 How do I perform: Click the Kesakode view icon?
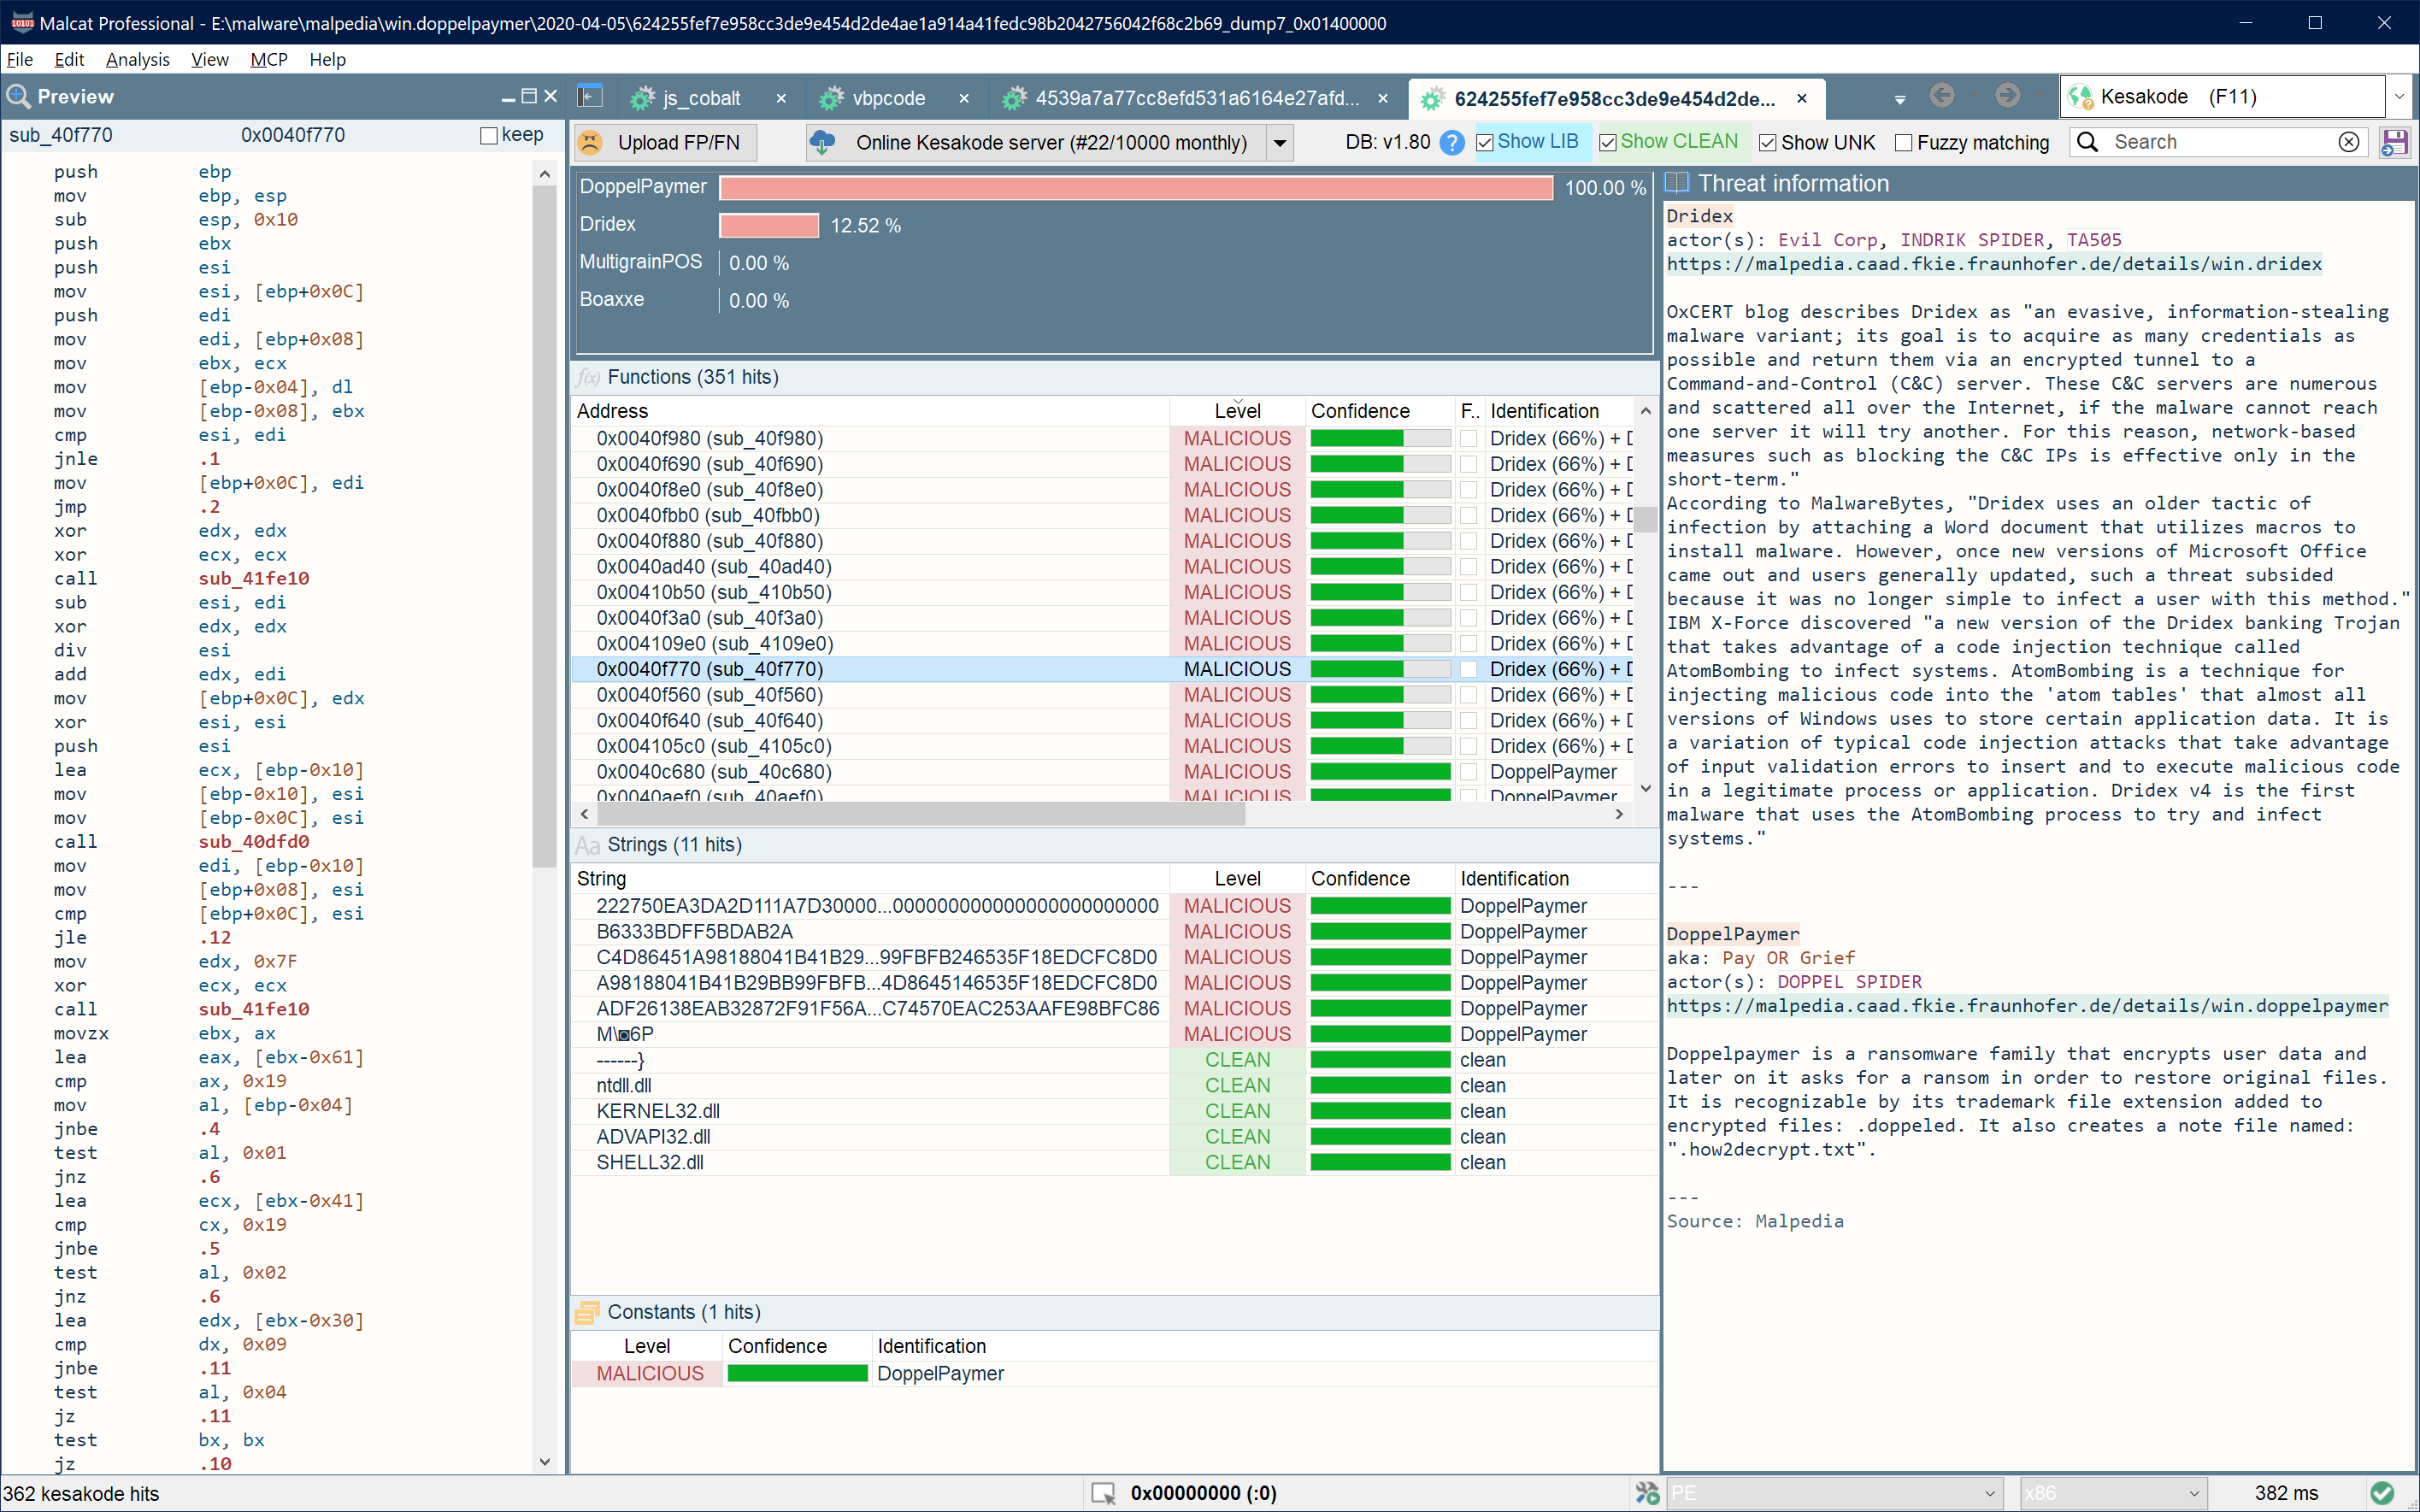[2081, 97]
